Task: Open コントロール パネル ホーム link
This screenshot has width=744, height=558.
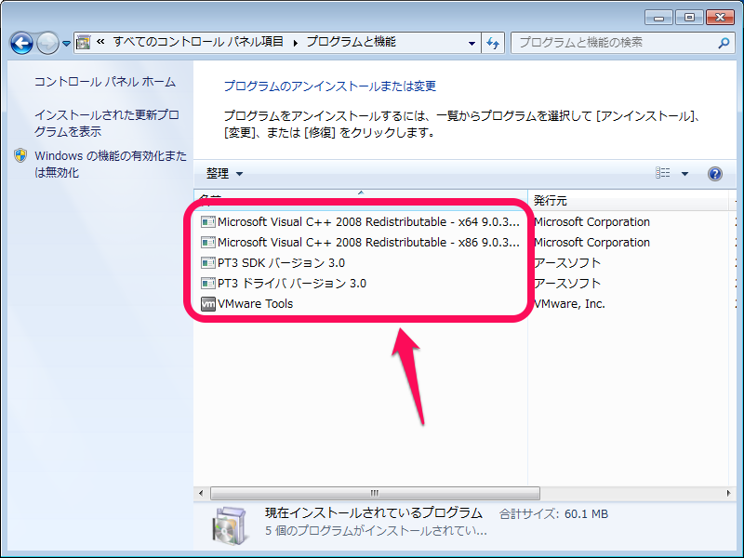Action: coord(105,82)
